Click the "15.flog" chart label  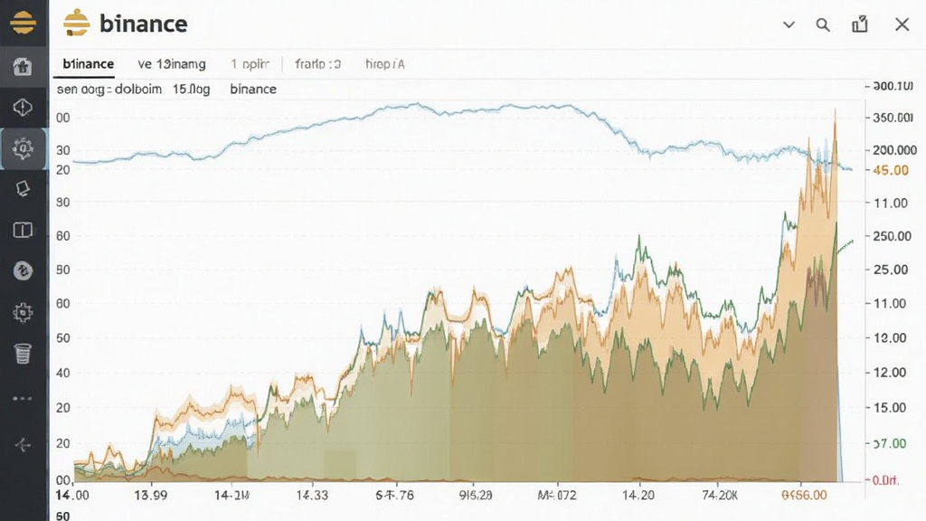191,90
